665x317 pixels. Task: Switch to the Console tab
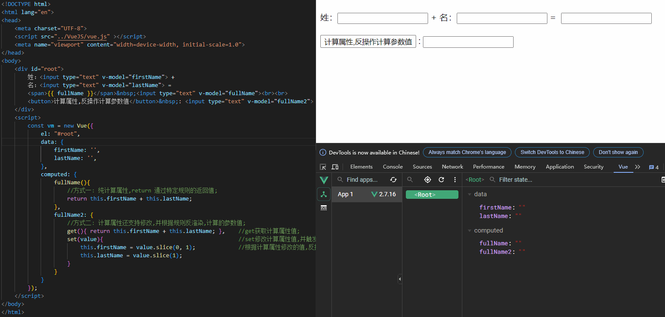[x=393, y=167]
